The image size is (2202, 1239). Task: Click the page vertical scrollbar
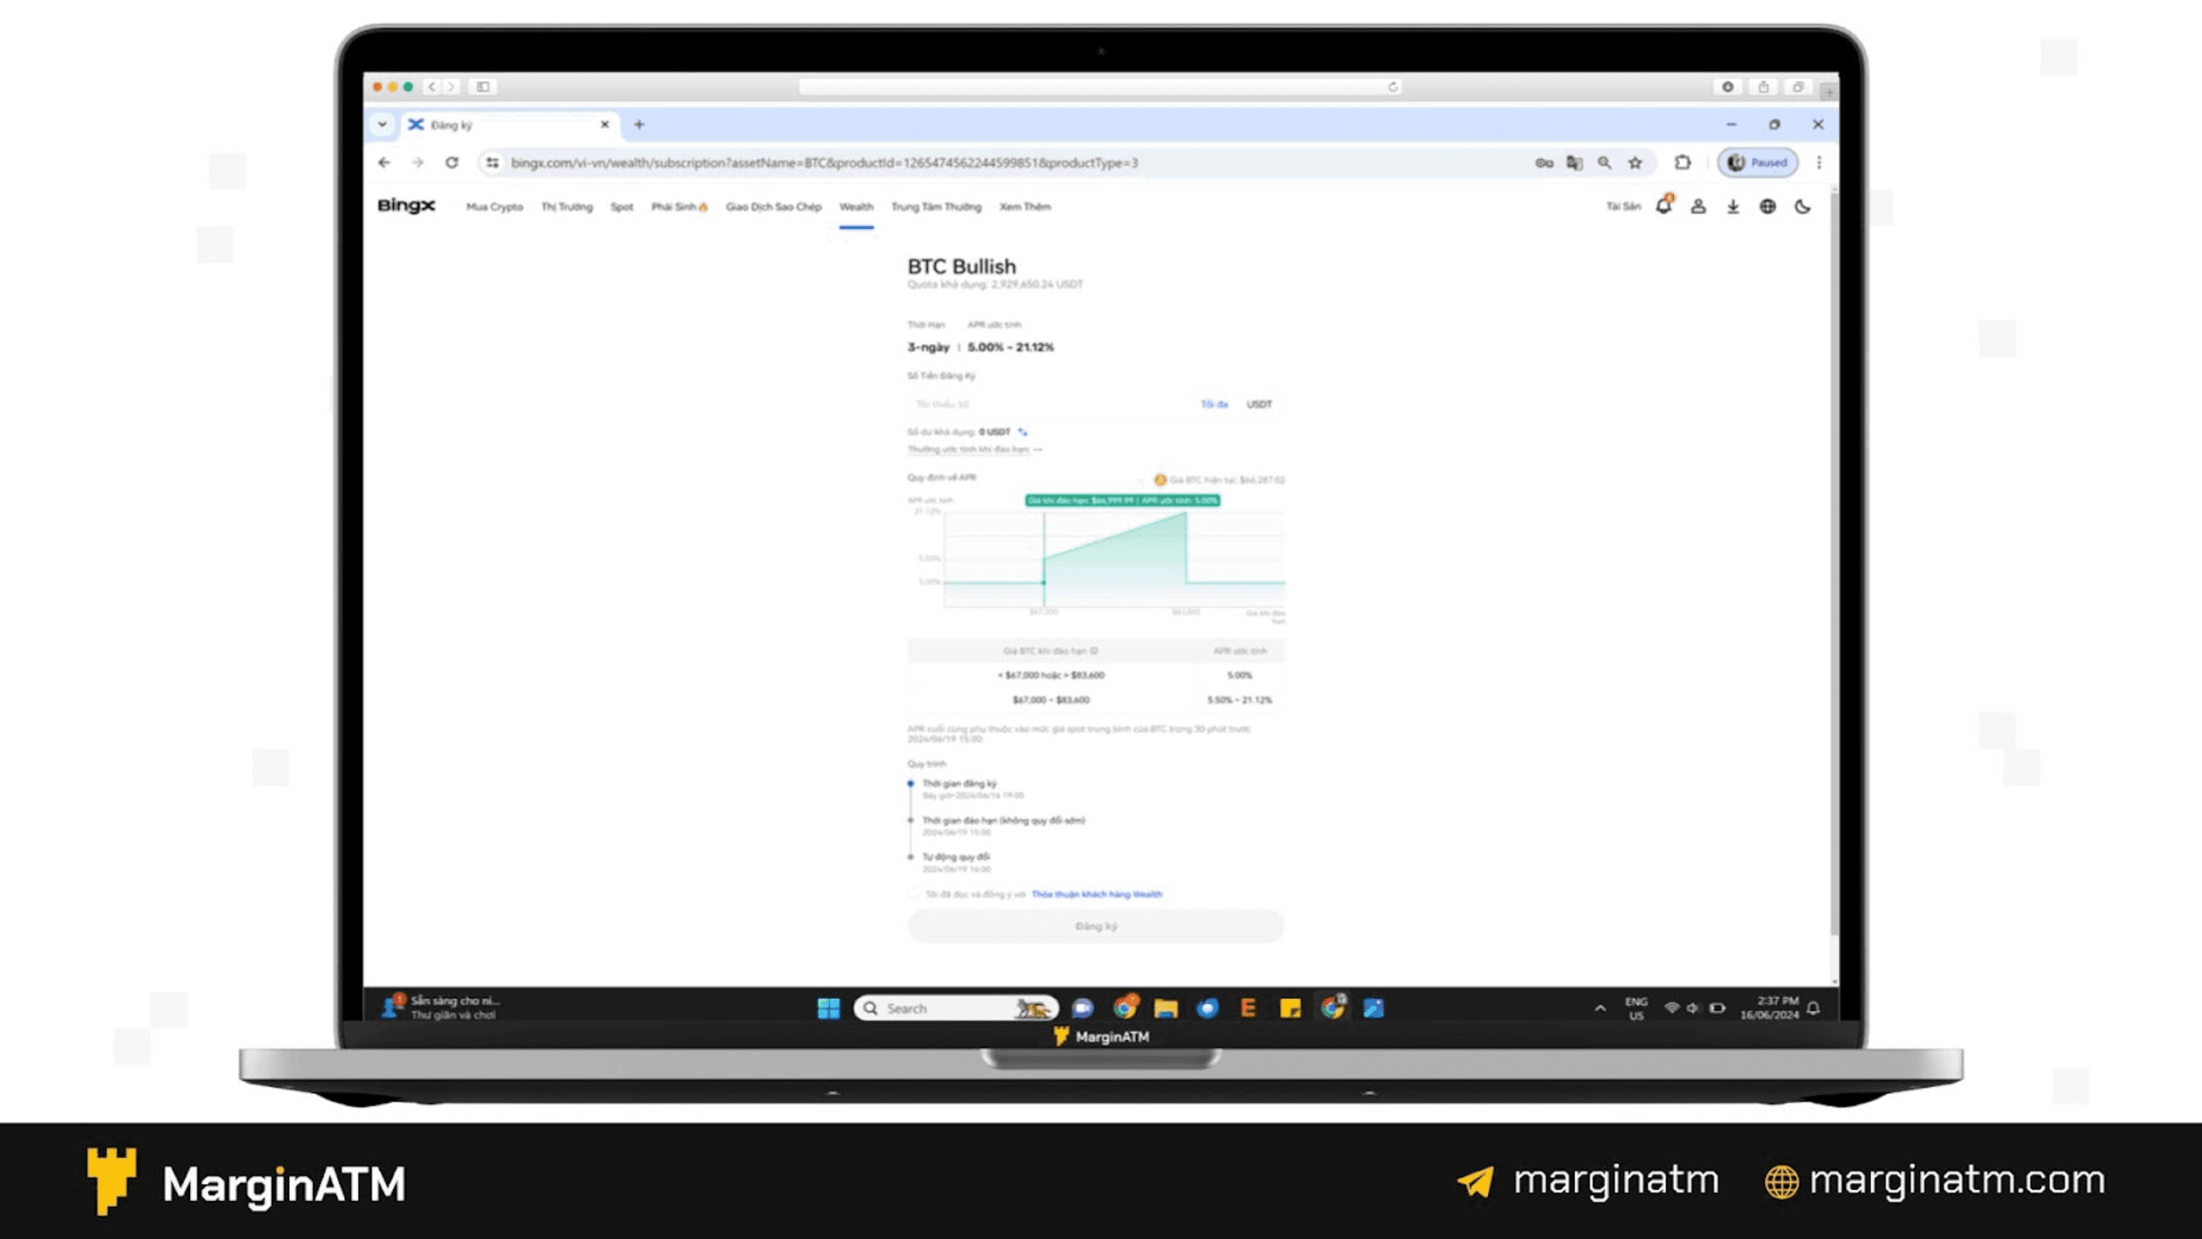click(x=1833, y=564)
